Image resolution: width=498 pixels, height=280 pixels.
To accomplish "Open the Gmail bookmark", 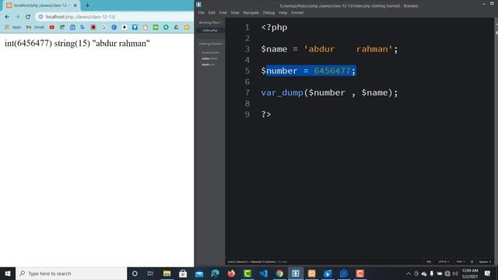I will pyautogui.click(x=35, y=27).
